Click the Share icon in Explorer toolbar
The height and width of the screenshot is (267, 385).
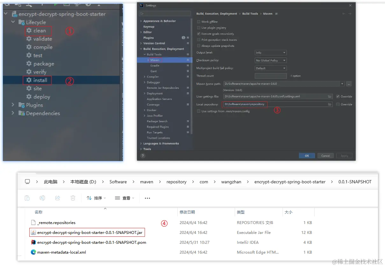(58, 198)
